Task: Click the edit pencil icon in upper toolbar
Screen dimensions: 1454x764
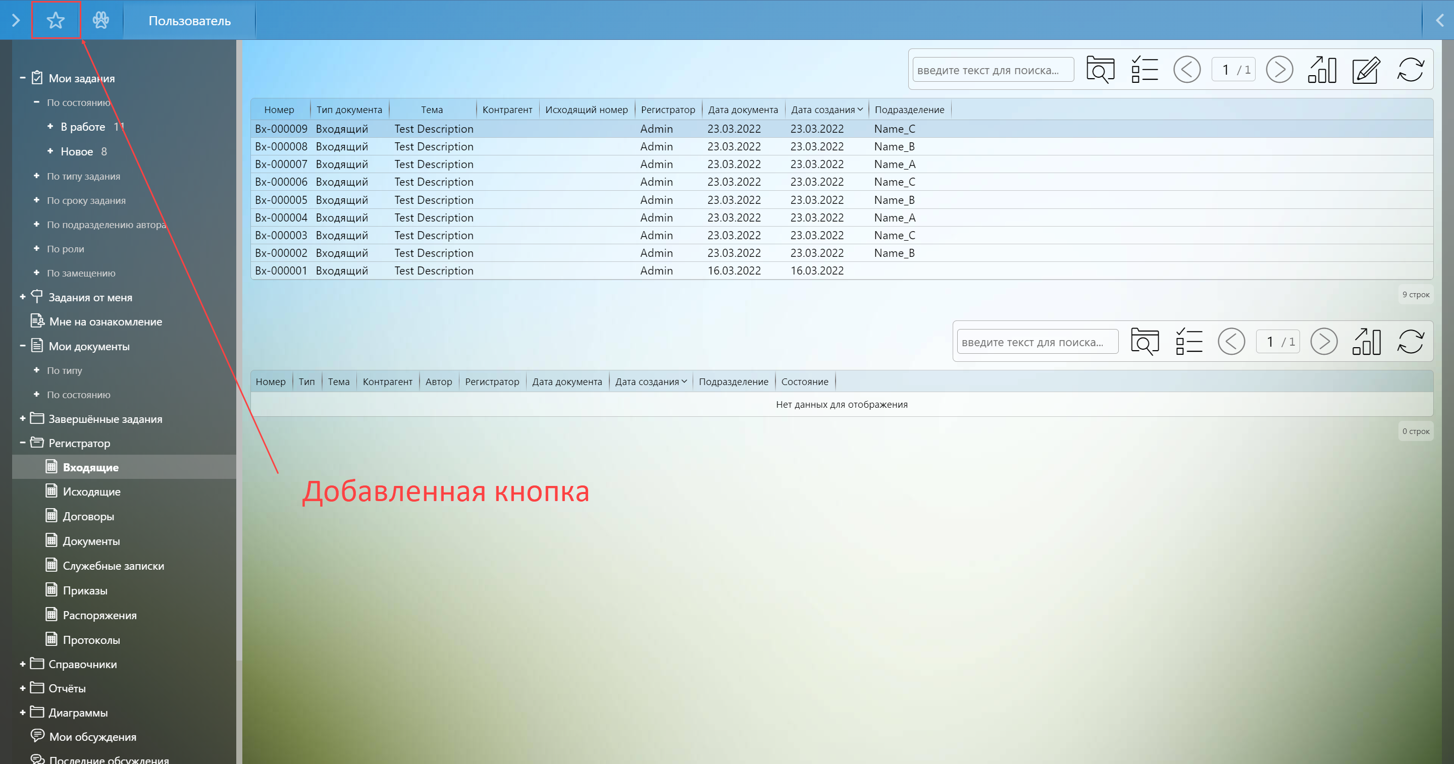Action: click(x=1366, y=70)
